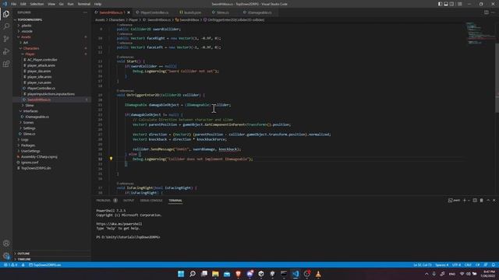The image size is (499, 280).
Task: Click the pwsh terminal shell label
Action: (x=455, y=201)
